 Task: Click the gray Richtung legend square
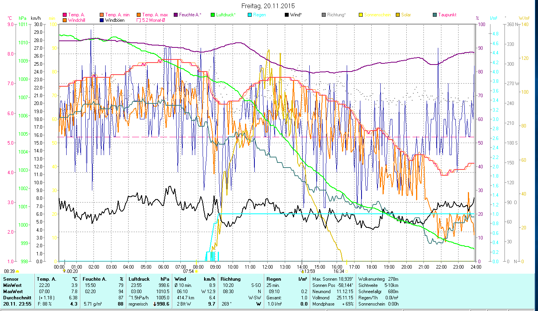pos(324,15)
